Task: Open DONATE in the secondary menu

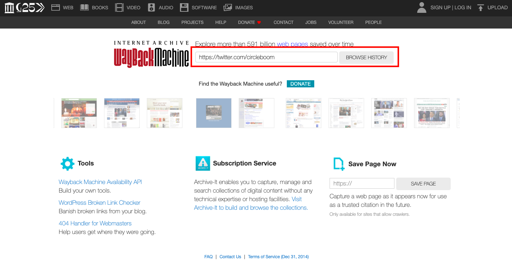Action: click(247, 22)
